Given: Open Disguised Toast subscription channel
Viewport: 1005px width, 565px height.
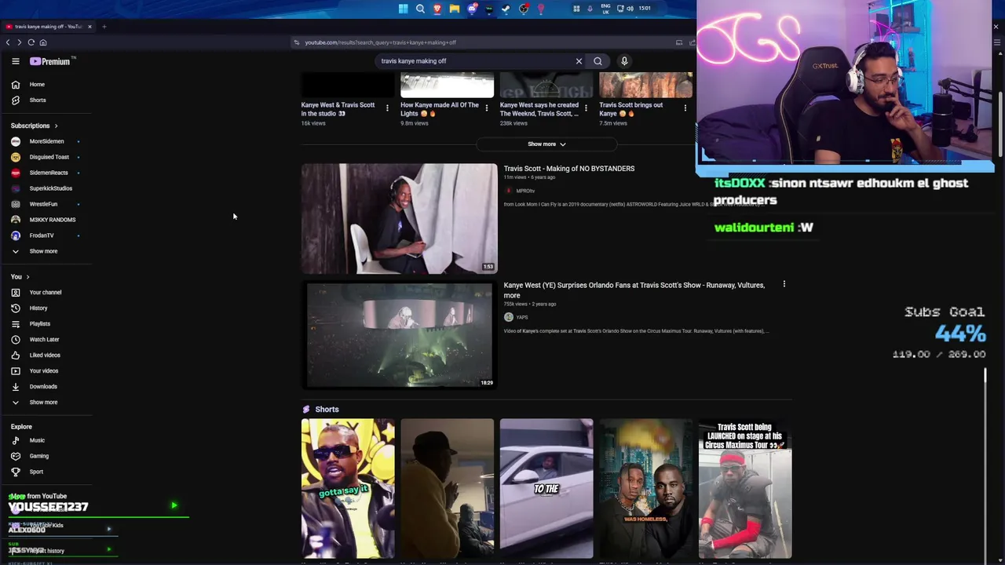Looking at the screenshot, I should [49, 157].
